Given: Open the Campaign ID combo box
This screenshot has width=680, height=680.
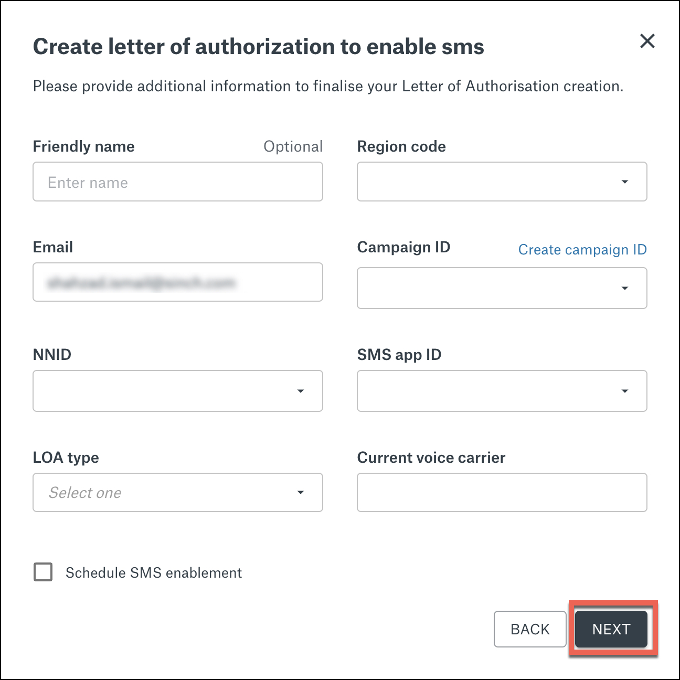Looking at the screenshot, I should coord(502,288).
